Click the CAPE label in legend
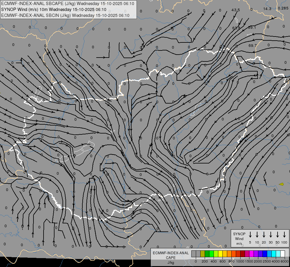 (171, 258)
